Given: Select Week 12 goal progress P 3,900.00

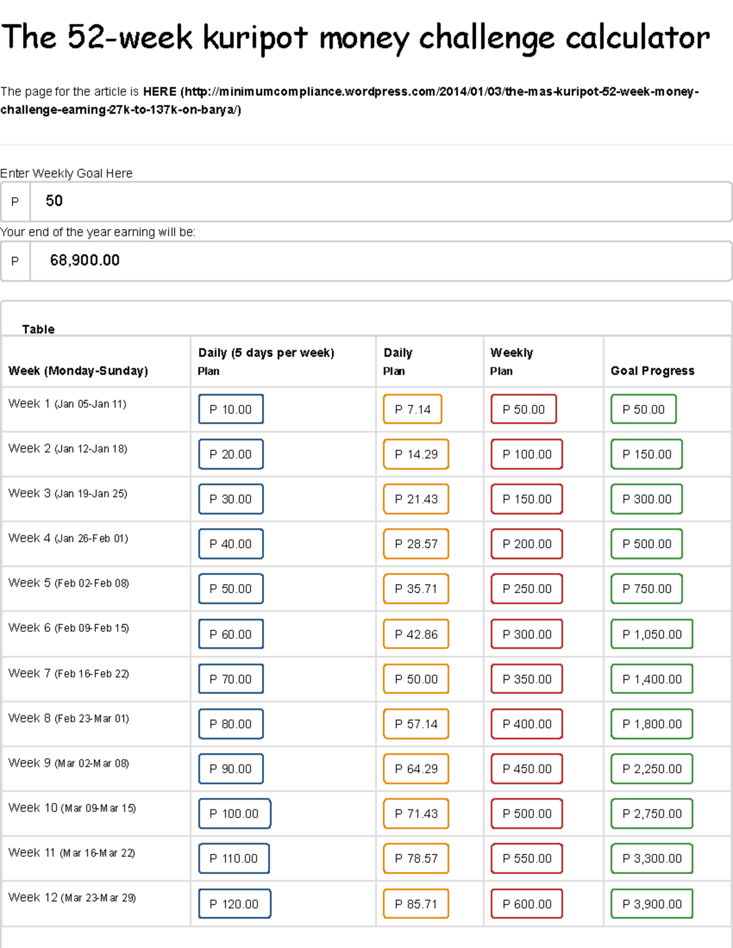Looking at the screenshot, I should click(651, 903).
